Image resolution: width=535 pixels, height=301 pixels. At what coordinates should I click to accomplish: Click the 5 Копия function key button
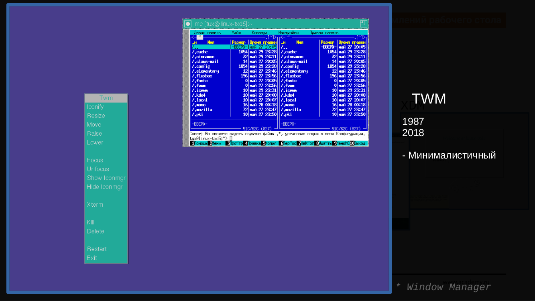click(270, 143)
